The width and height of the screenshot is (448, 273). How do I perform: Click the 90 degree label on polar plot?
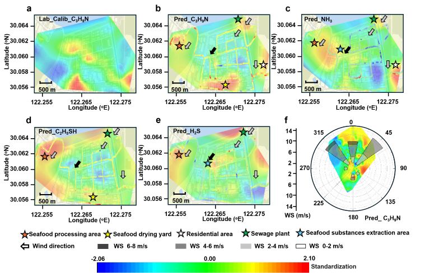click(403, 168)
